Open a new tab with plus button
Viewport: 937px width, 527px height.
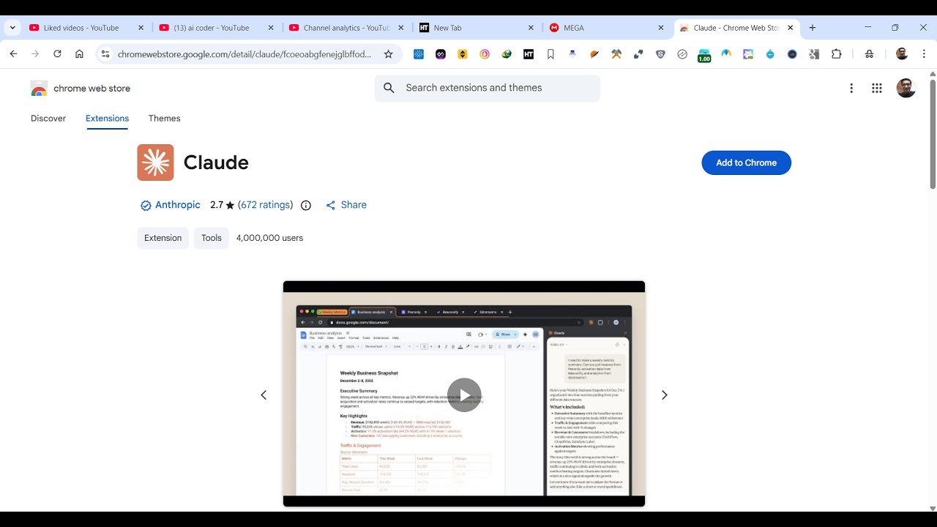pos(812,28)
